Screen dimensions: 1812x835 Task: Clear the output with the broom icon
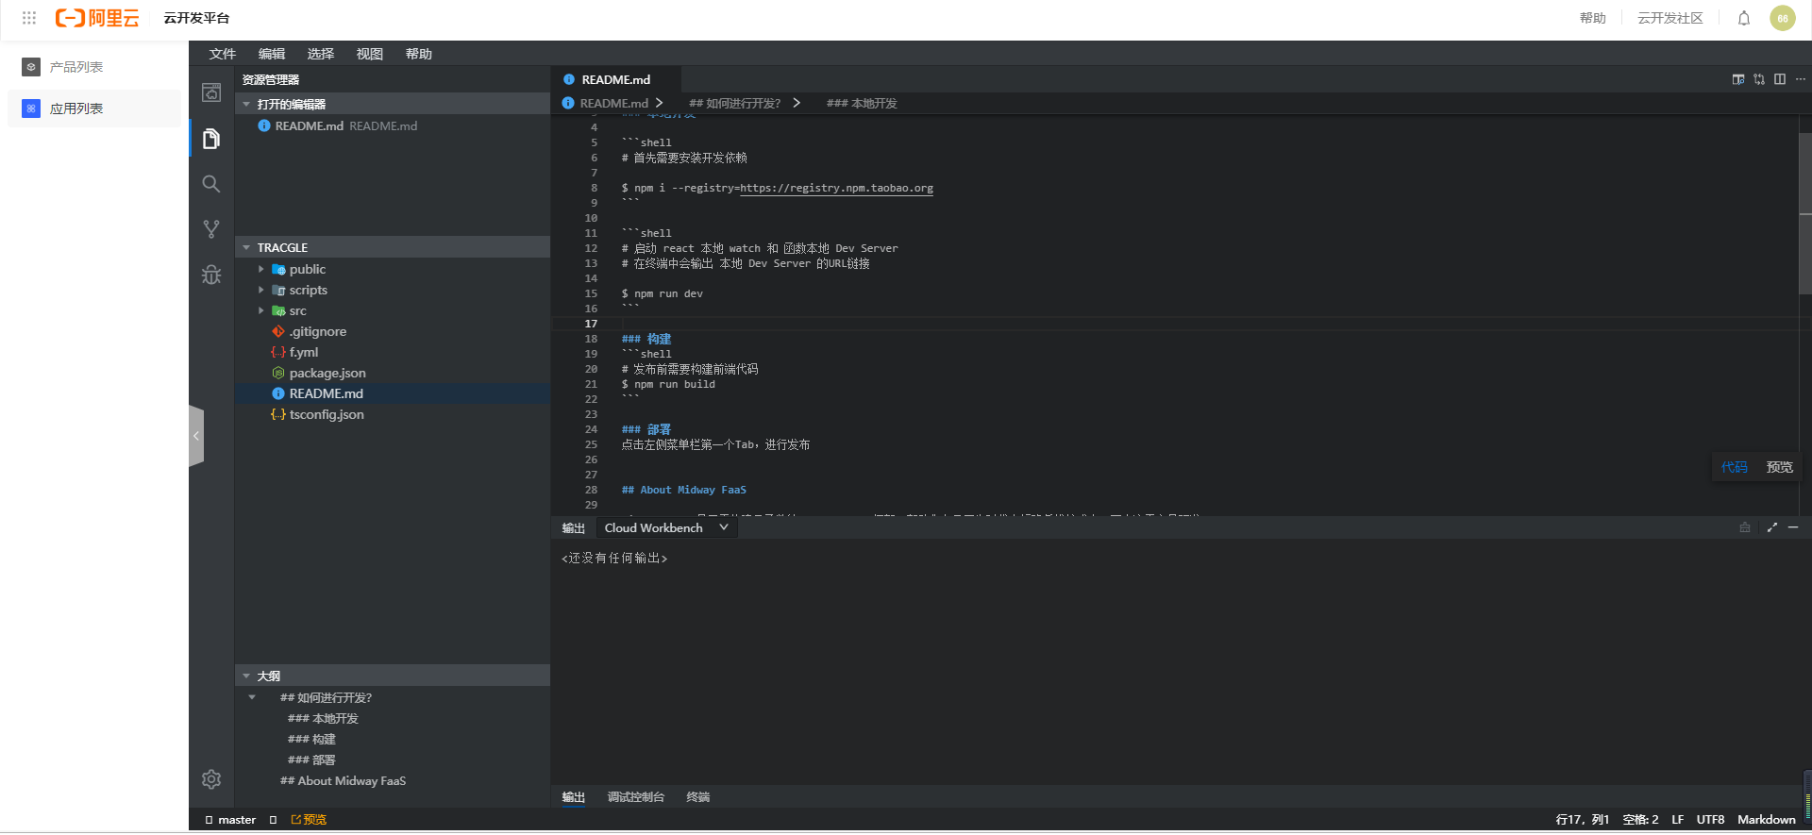click(x=1745, y=527)
